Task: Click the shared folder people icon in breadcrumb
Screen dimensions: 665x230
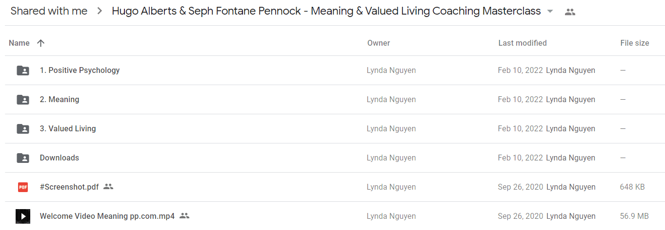Action: click(570, 12)
